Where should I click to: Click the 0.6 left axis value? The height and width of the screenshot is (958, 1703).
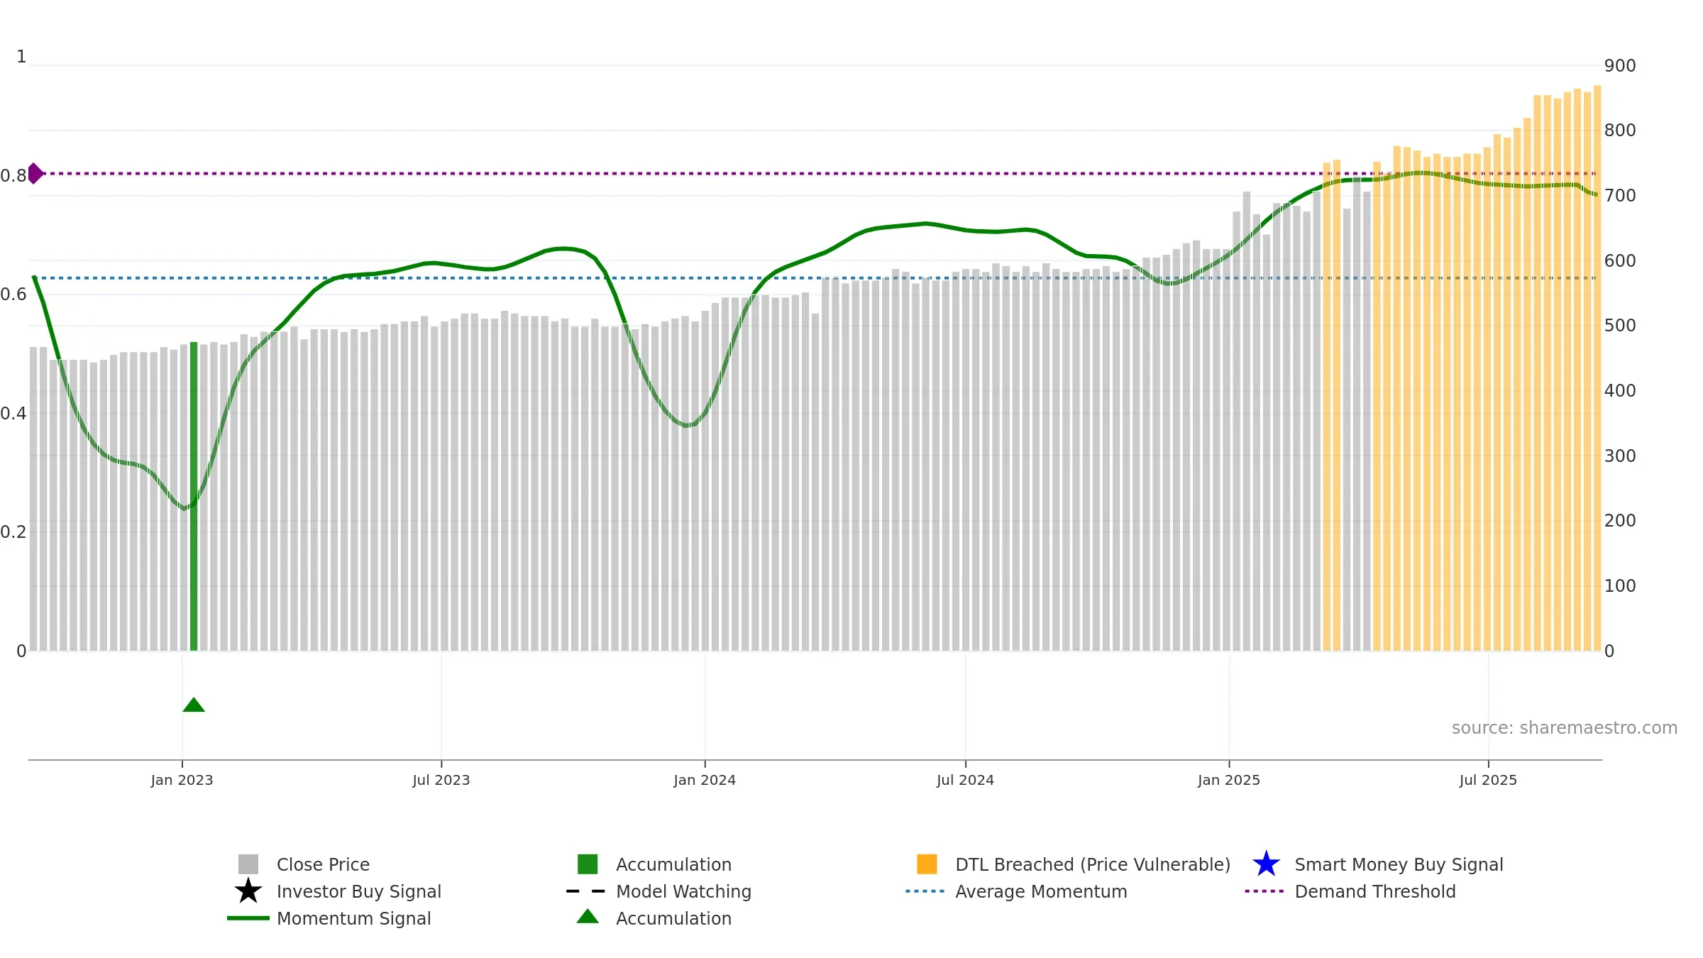pyautogui.click(x=13, y=294)
